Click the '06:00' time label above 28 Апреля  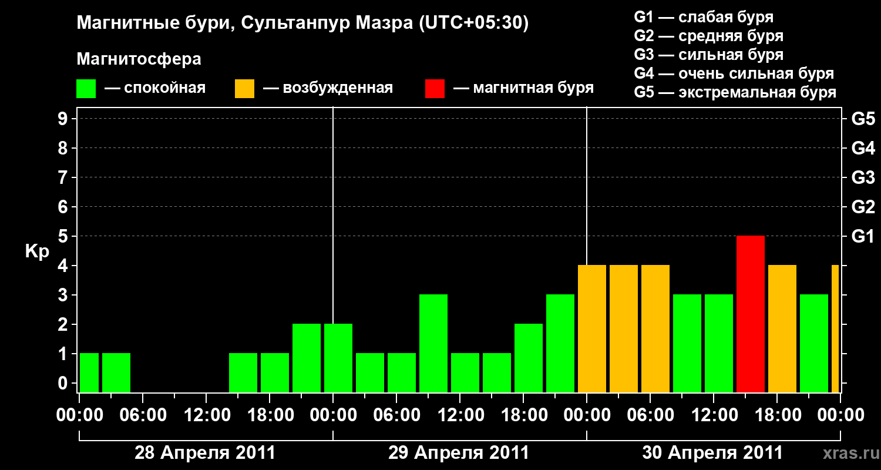(x=143, y=415)
